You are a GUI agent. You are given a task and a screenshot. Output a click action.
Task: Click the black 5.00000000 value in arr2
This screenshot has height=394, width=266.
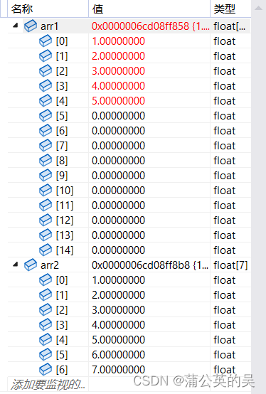(118, 340)
